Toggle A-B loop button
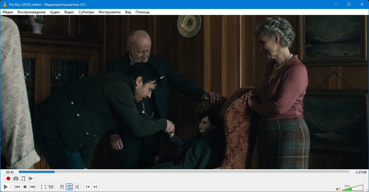This screenshot has width=369, height=192. pos(23,178)
